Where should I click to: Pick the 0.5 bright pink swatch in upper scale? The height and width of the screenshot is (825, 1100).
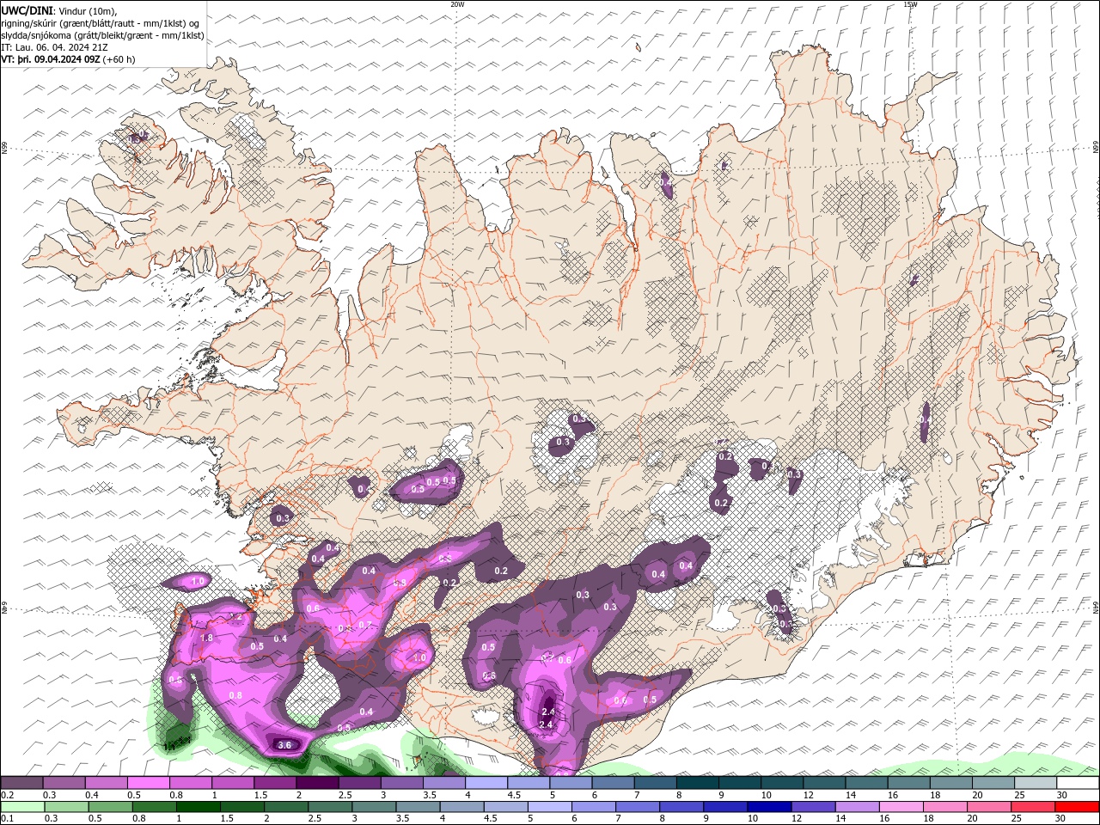[x=148, y=783]
